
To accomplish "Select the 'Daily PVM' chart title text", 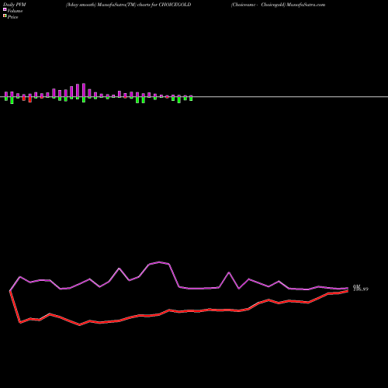I will point(15,5).
